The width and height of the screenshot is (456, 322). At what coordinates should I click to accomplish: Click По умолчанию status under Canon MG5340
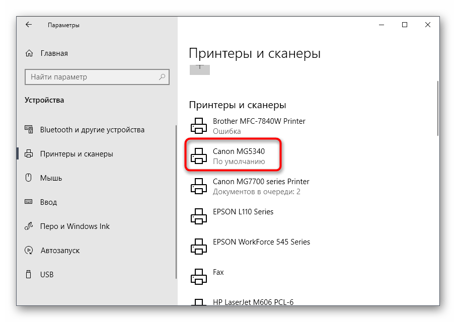(x=239, y=162)
